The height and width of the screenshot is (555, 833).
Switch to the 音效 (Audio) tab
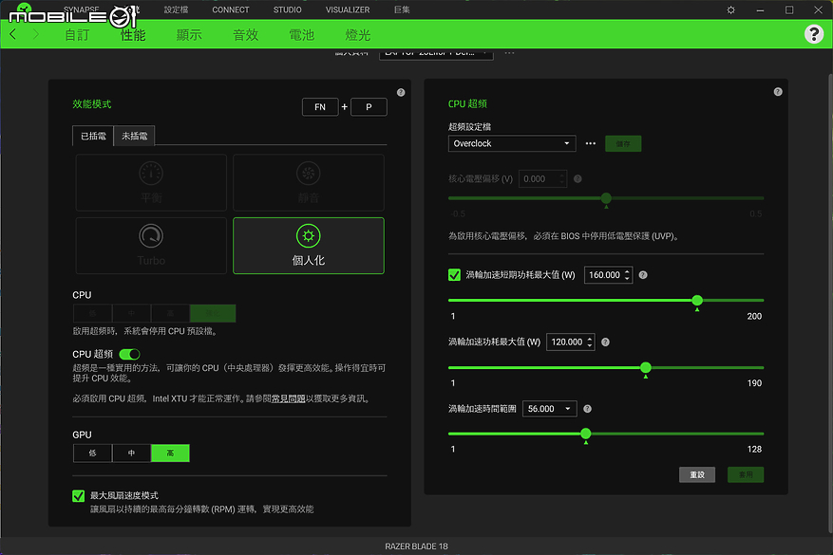(x=245, y=35)
